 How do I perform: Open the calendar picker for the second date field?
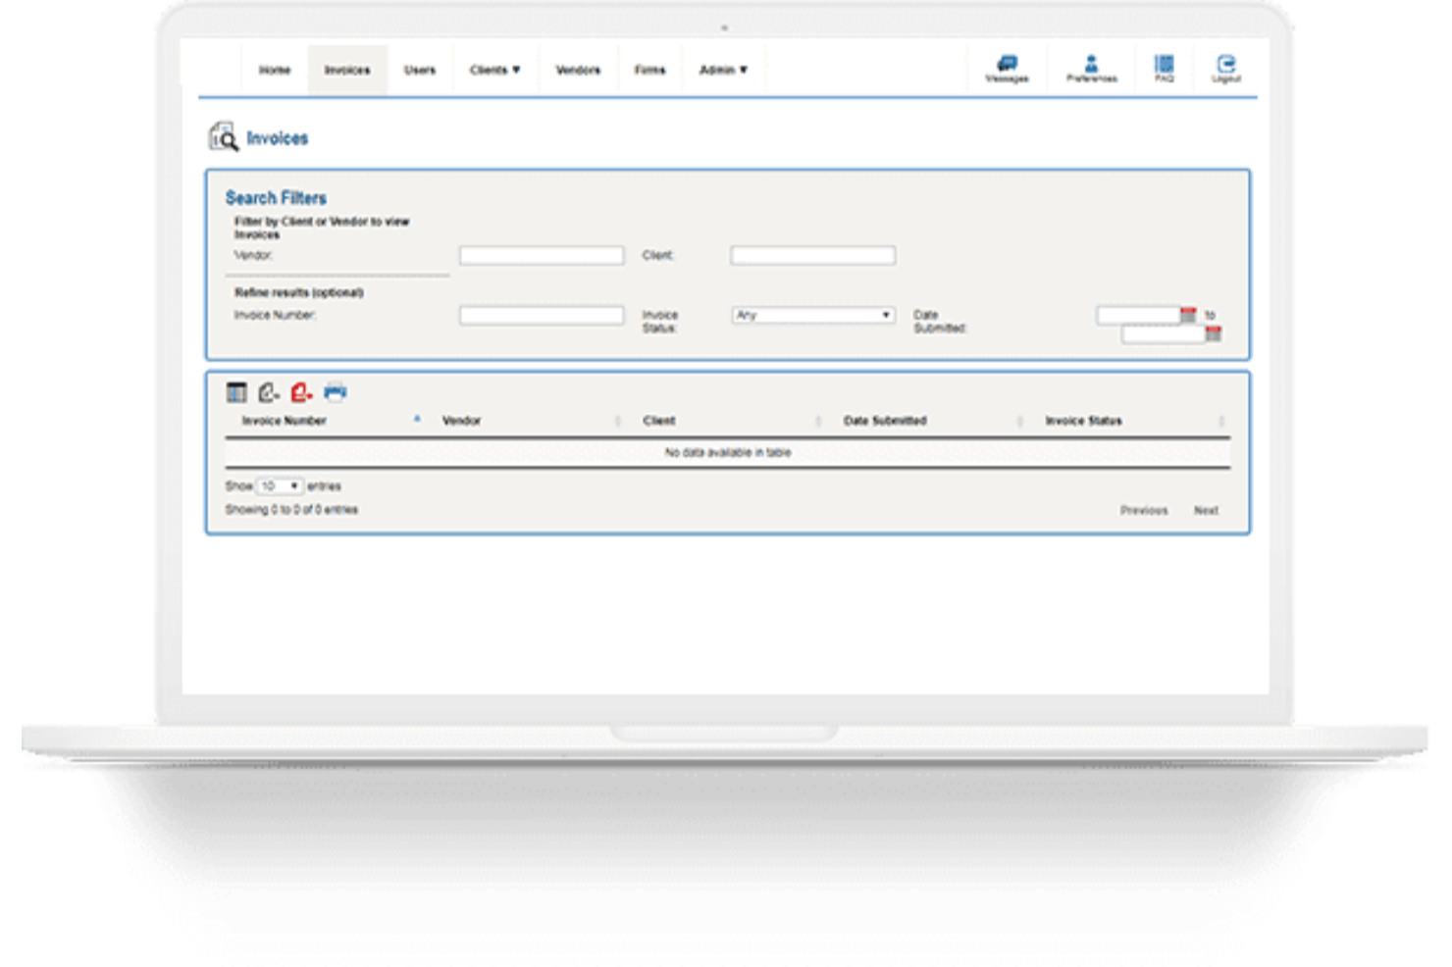pos(1215,334)
